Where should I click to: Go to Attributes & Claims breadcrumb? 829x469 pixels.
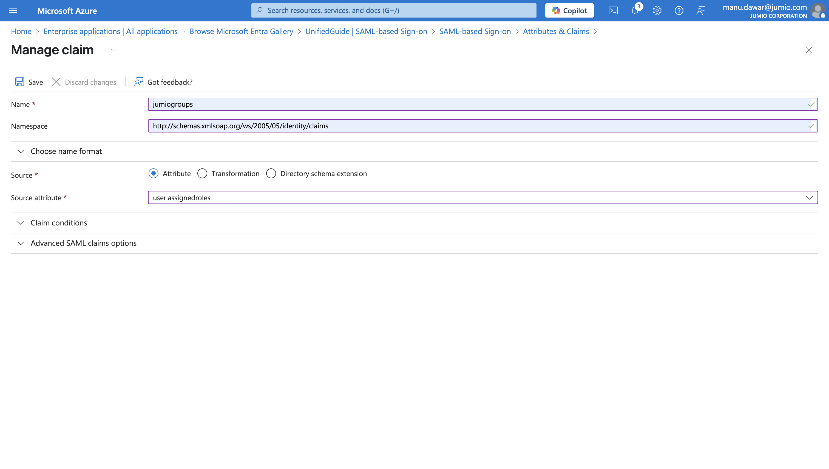[x=556, y=31]
